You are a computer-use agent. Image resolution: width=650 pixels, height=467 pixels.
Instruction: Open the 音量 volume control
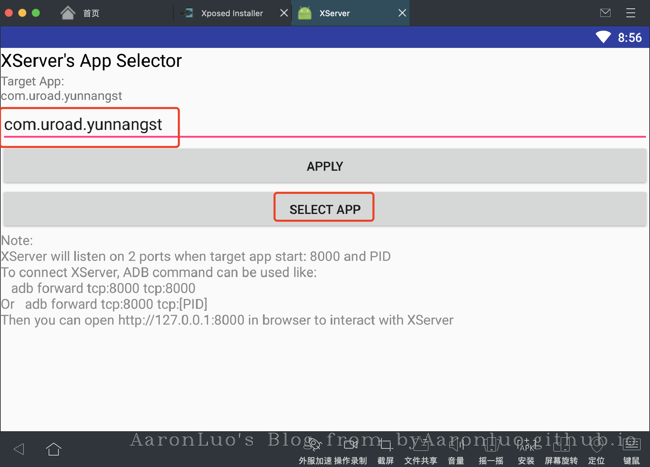click(456, 445)
